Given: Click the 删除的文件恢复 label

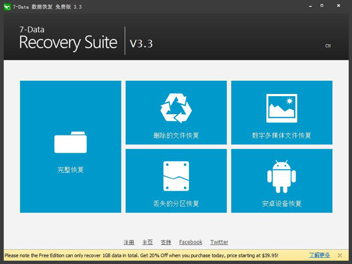Looking at the screenshot, I should pos(176,136).
